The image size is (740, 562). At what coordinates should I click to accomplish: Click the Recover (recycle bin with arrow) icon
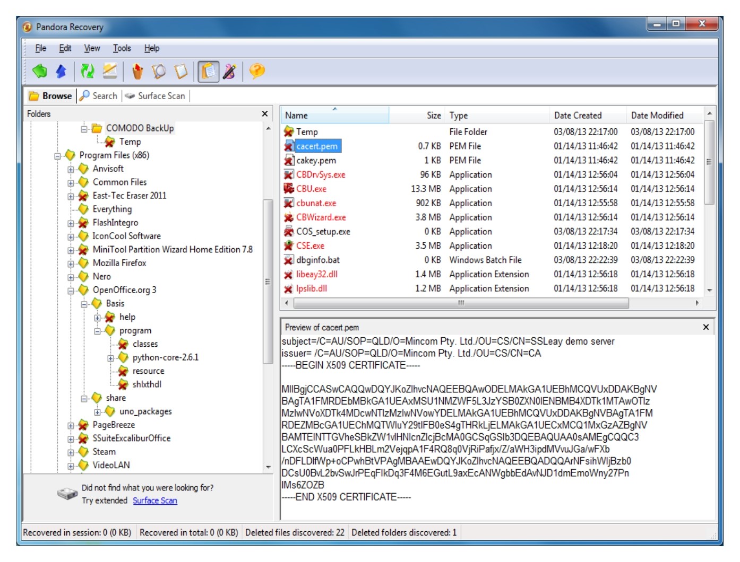[137, 71]
